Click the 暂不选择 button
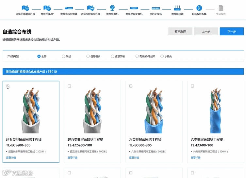The width and height of the screenshot is (246, 178). [180, 31]
